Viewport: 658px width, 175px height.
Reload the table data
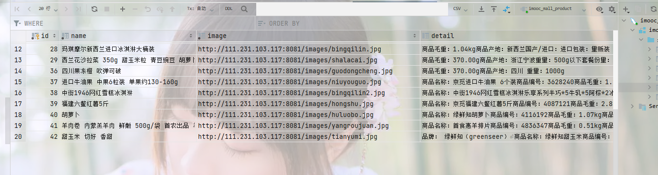pos(94,9)
